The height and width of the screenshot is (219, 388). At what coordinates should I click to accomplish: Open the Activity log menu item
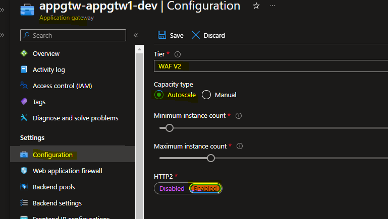point(49,70)
